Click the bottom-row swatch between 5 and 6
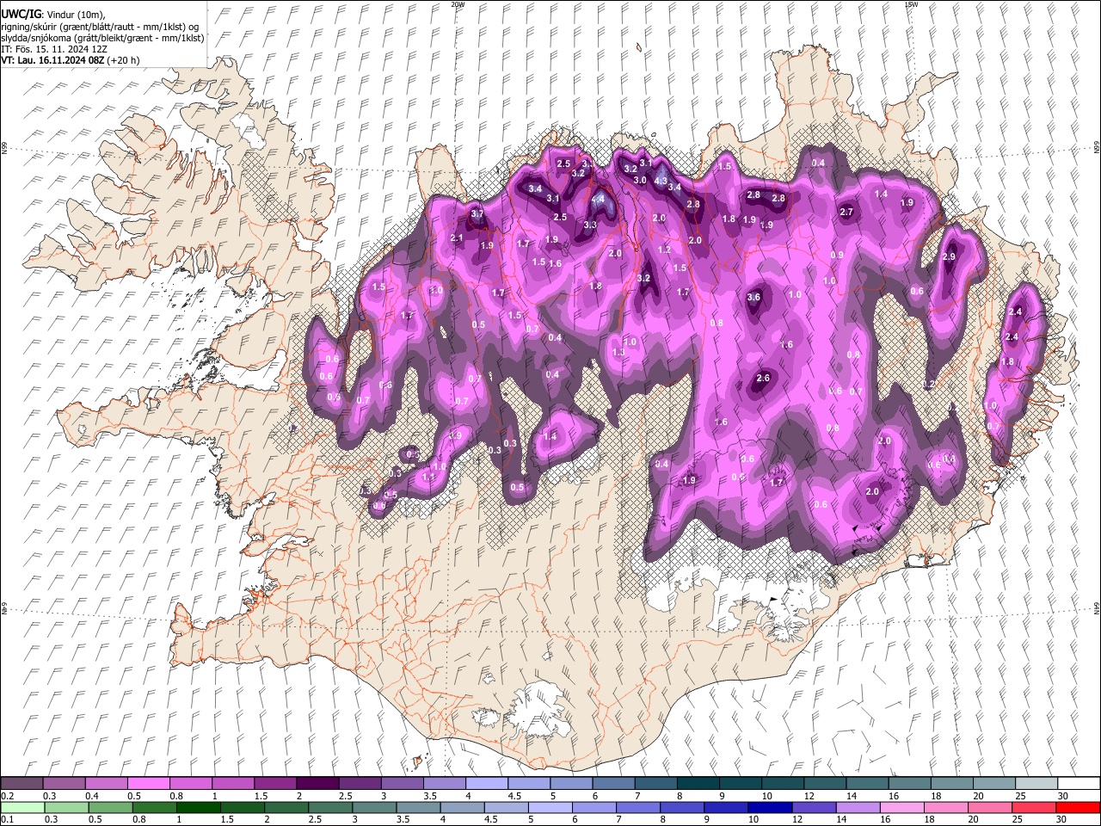1101x826 pixels. click(550, 807)
